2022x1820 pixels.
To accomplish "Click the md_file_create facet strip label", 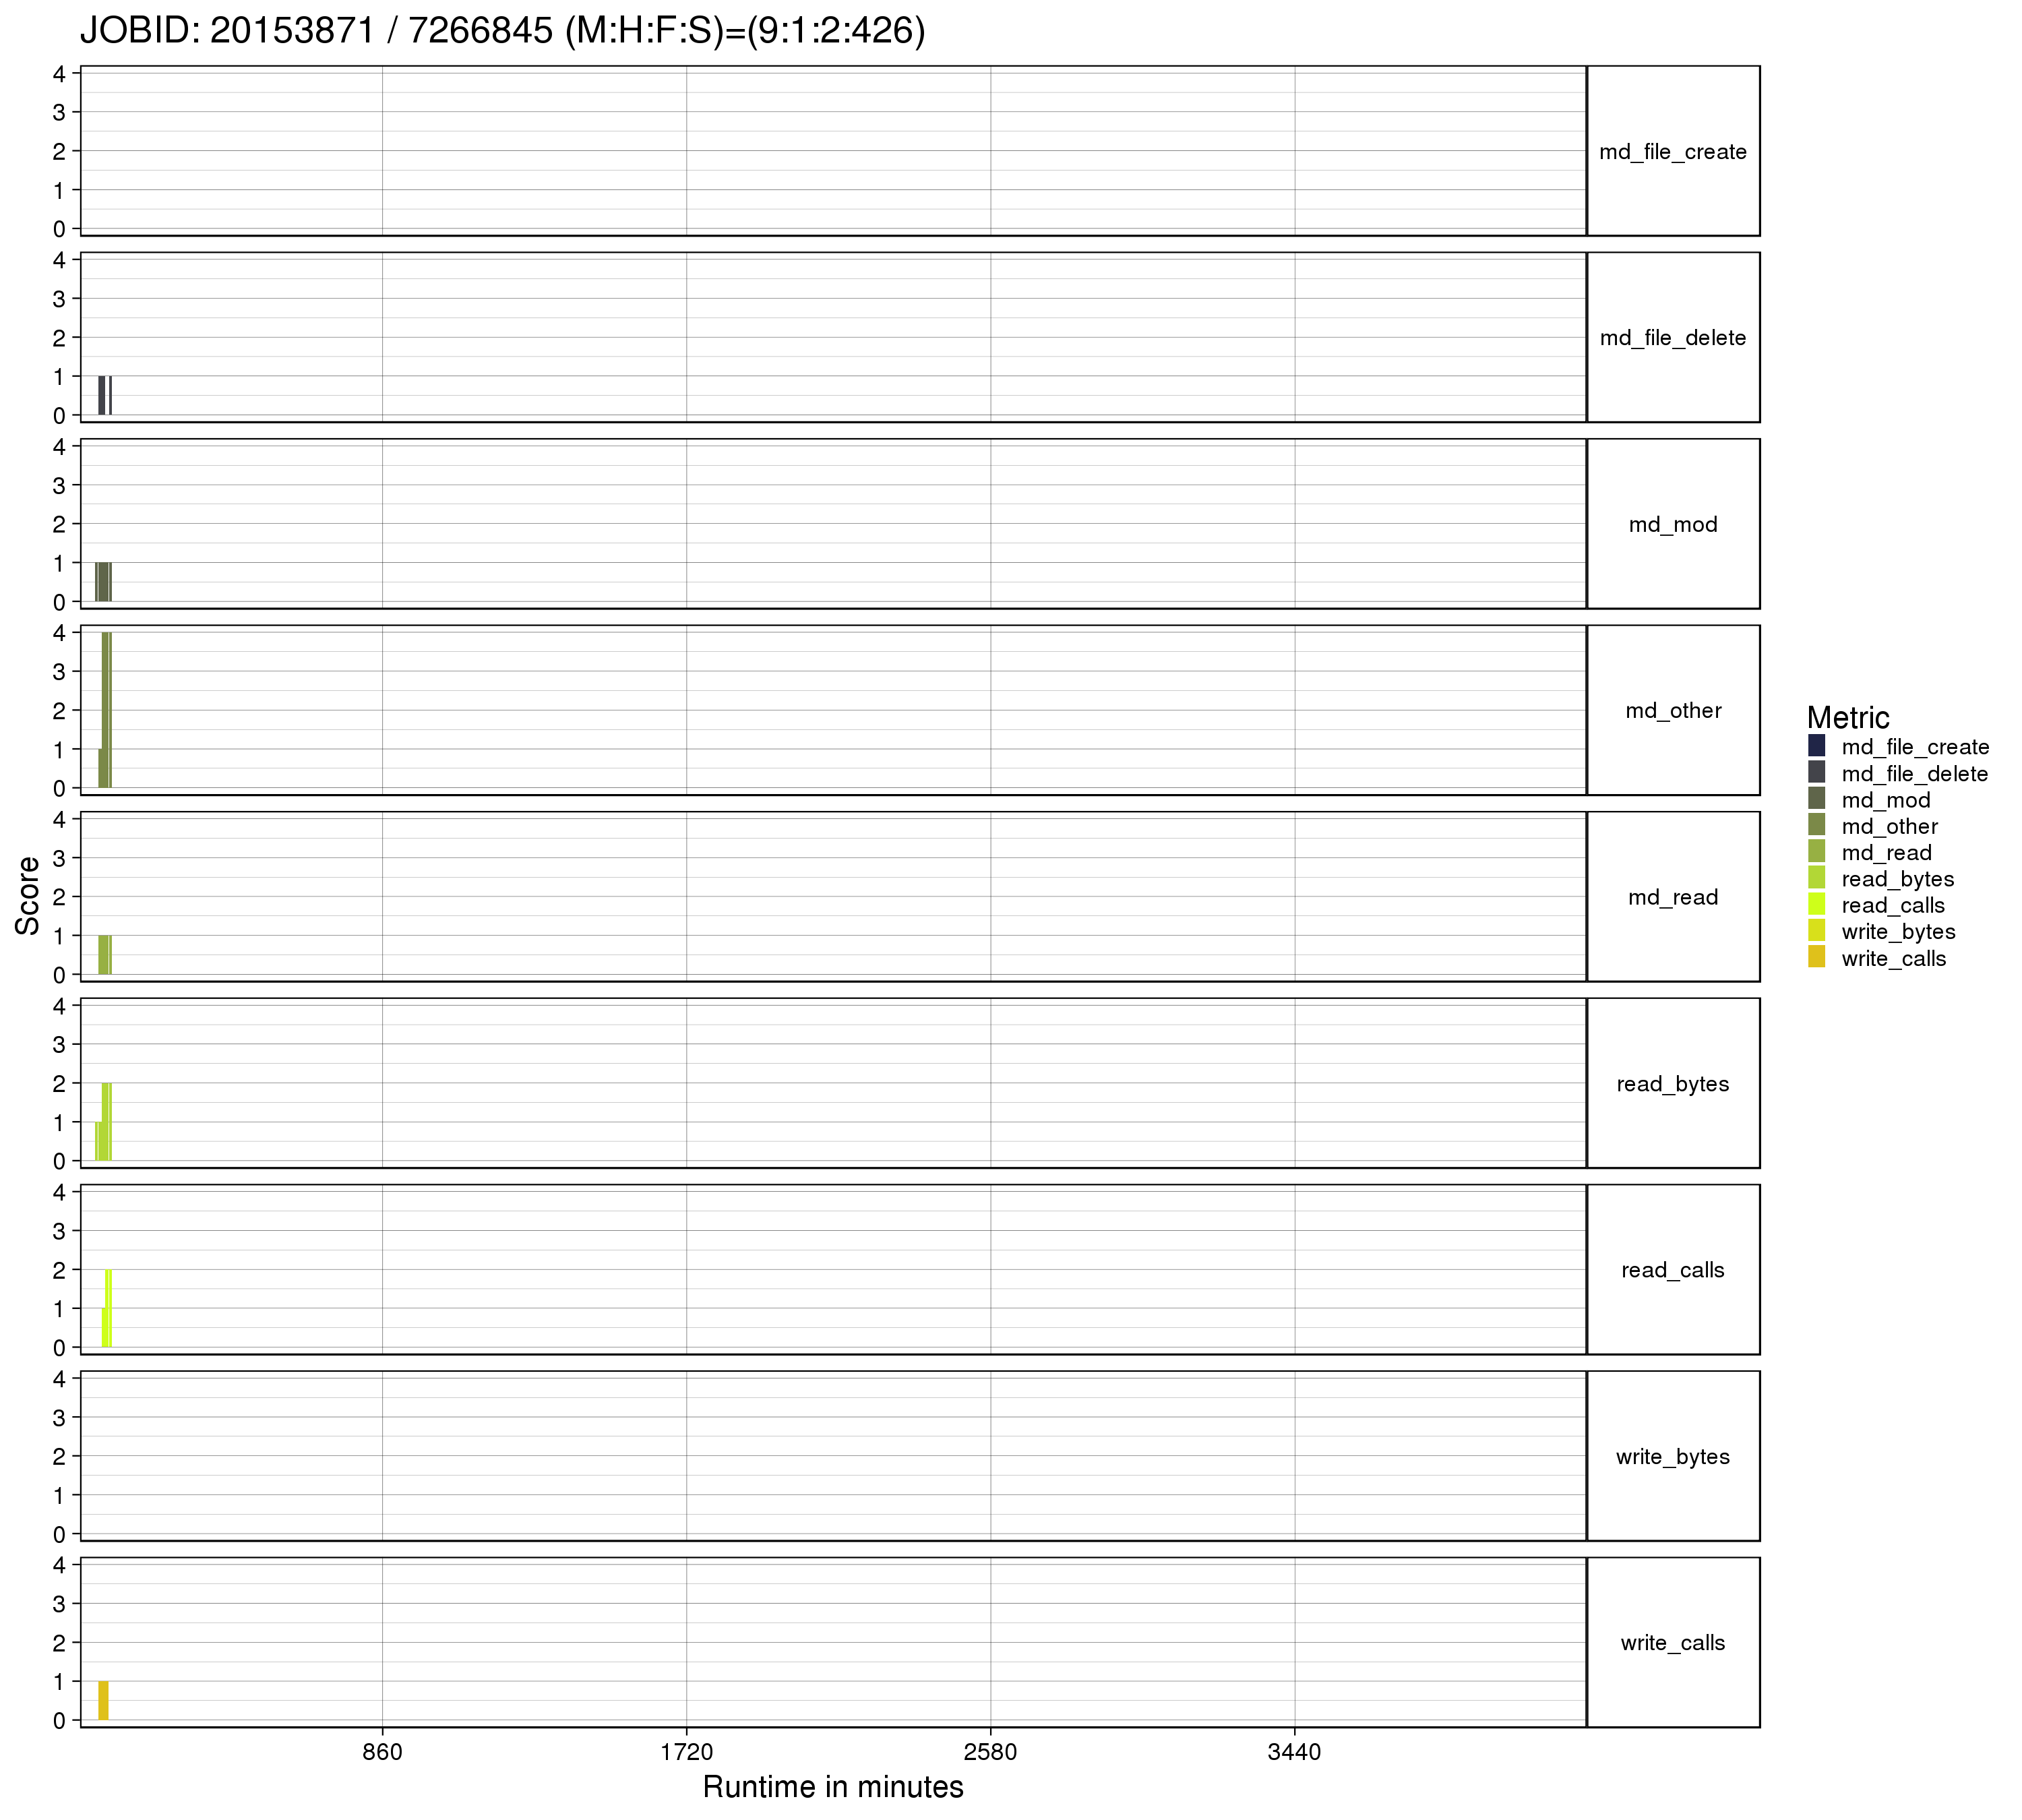I will coord(1673,152).
